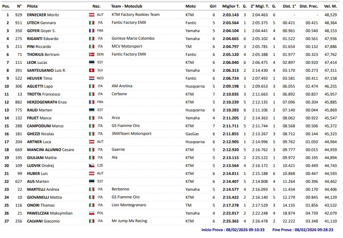Select the Mr Jump Mx Racing team
Viewport: 343px width, 238px height.
pyautogui.click(x=129, y=221)
